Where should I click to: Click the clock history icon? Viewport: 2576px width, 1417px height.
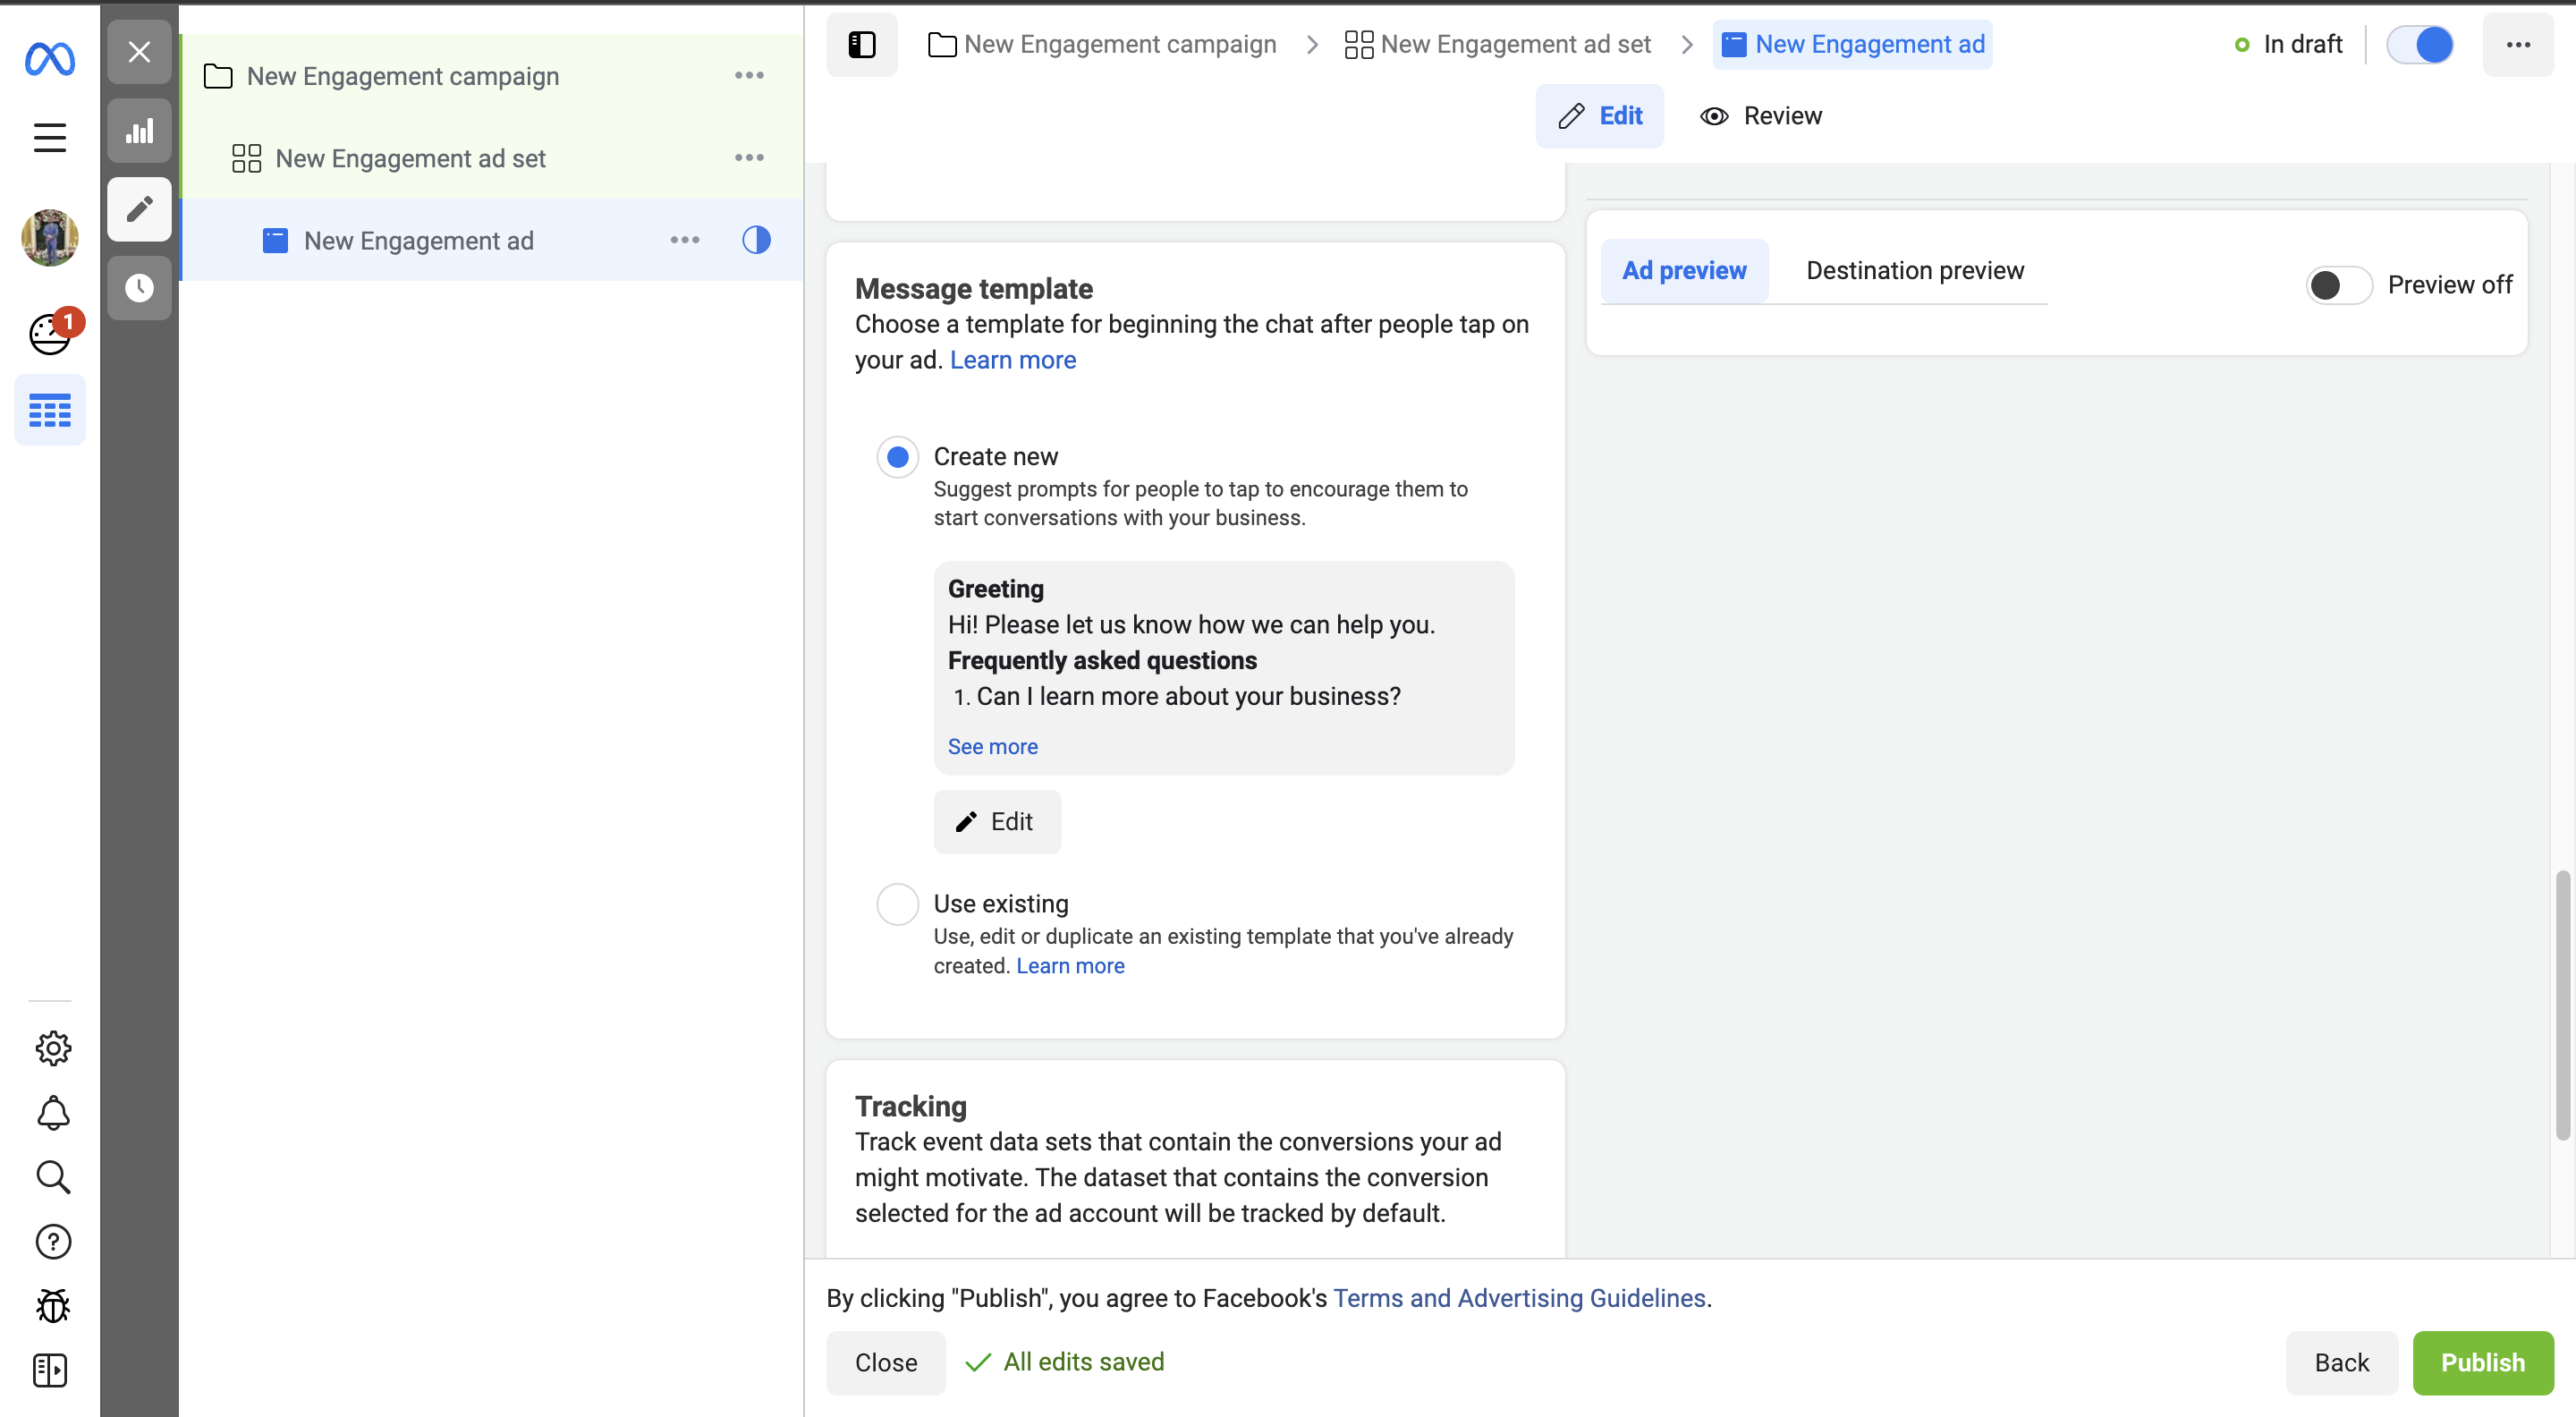point(139,288)
